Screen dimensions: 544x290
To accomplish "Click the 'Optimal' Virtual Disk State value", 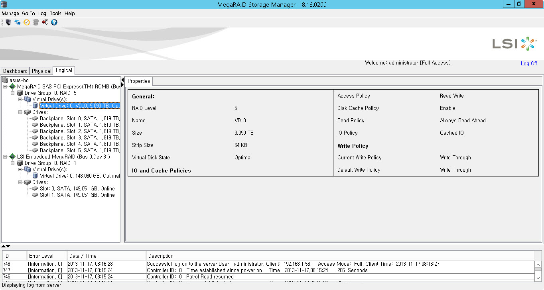I will [x=243, y=157].
